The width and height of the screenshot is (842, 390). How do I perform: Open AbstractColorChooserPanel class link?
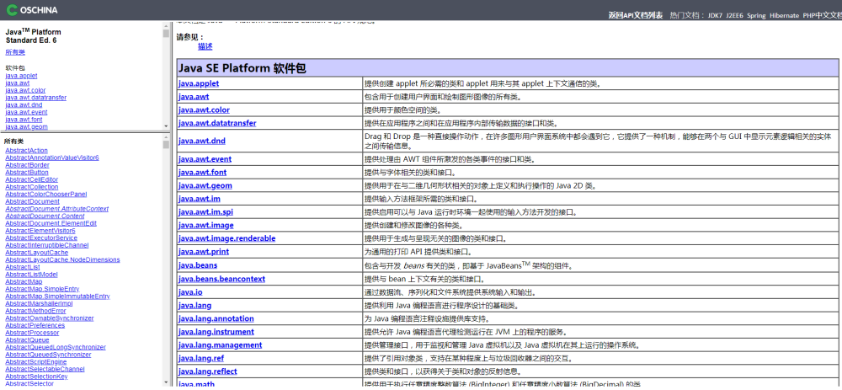tap(46, 194)
